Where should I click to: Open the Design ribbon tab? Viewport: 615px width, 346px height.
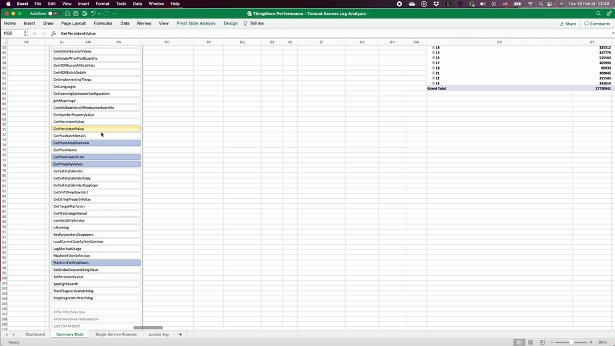[231, 23]
